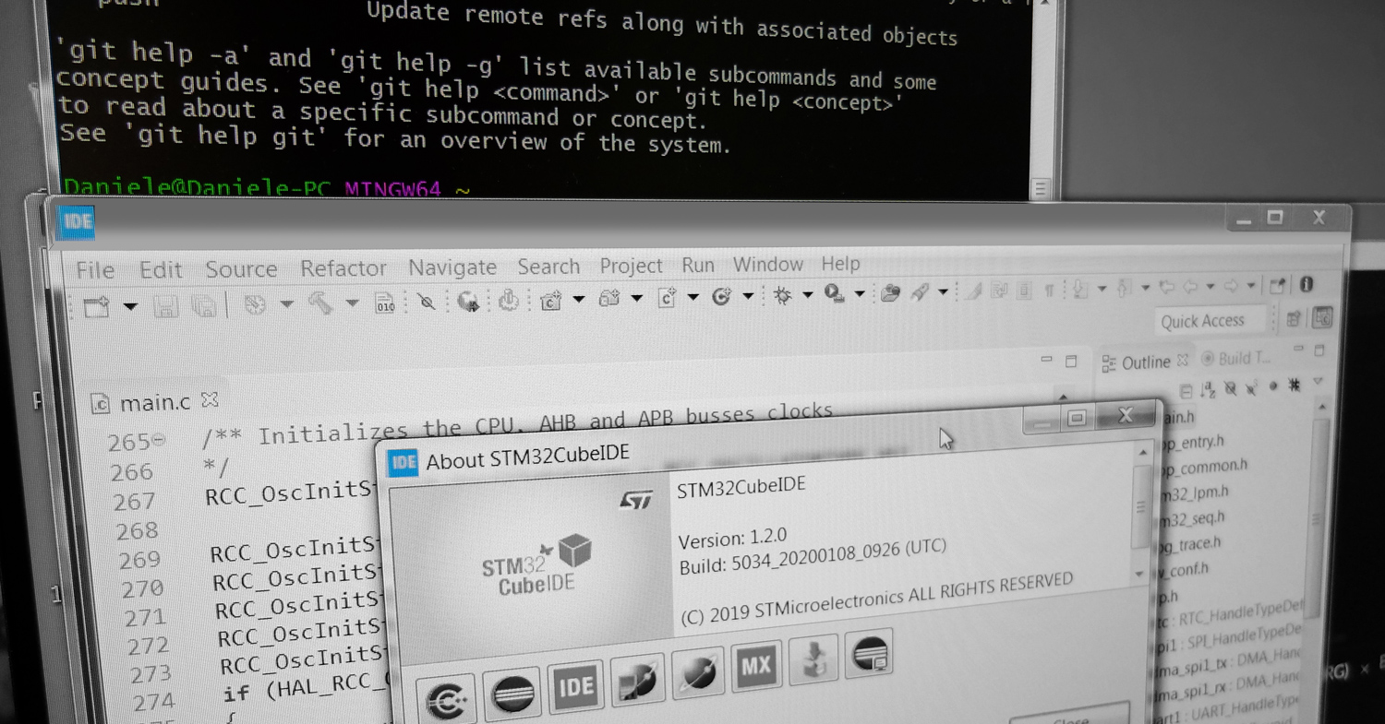Open the Run menu

tap(698, 265)
